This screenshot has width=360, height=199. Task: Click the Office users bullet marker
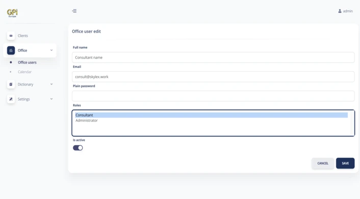point(11,63)
